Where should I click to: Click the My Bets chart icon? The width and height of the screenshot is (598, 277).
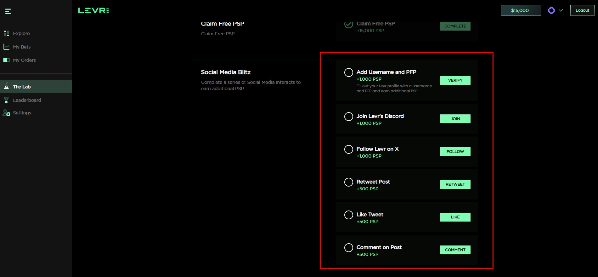tap(6, 47)
